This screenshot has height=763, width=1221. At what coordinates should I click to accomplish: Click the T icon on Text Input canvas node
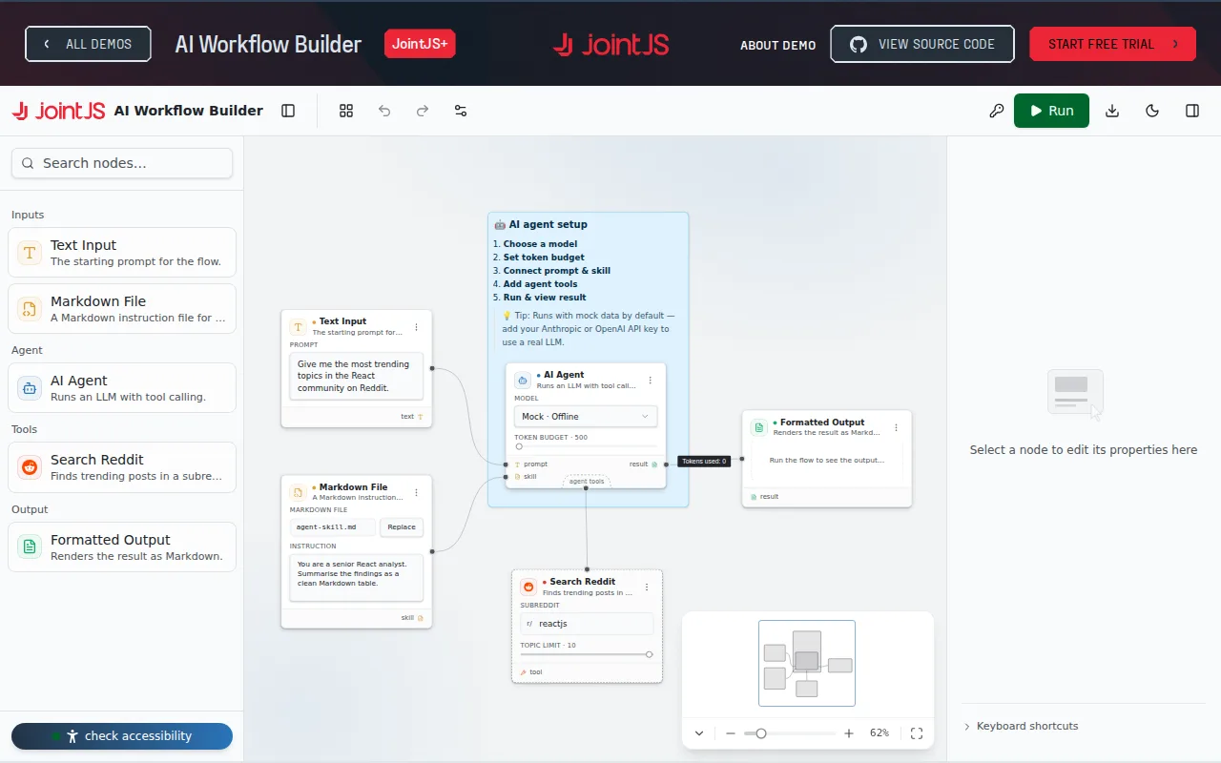pyautogui.click(x=298, y=327)
